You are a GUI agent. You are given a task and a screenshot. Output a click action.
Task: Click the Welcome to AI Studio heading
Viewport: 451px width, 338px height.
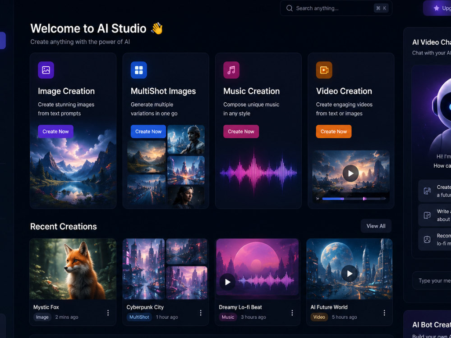pos(88,28)
